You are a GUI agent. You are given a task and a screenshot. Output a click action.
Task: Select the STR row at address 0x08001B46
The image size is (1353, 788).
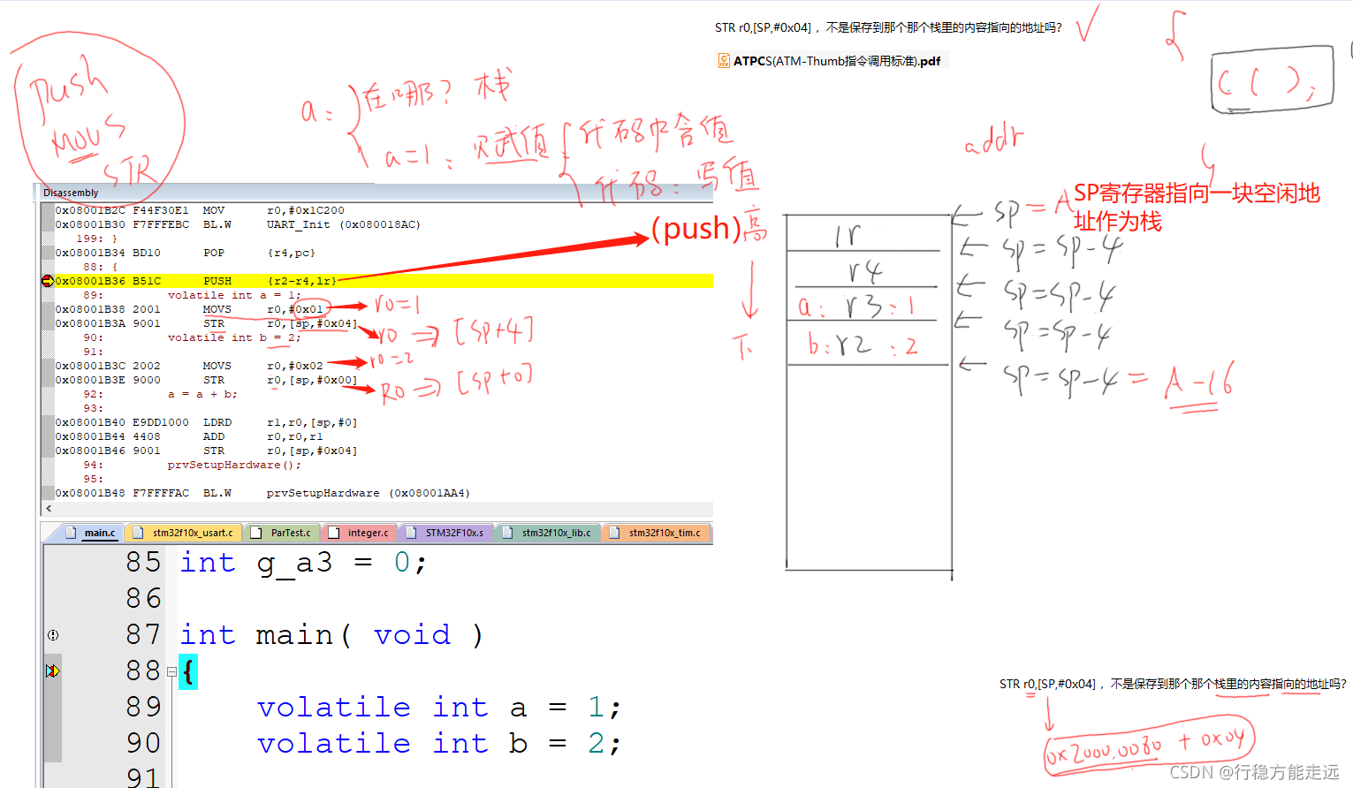384,451
